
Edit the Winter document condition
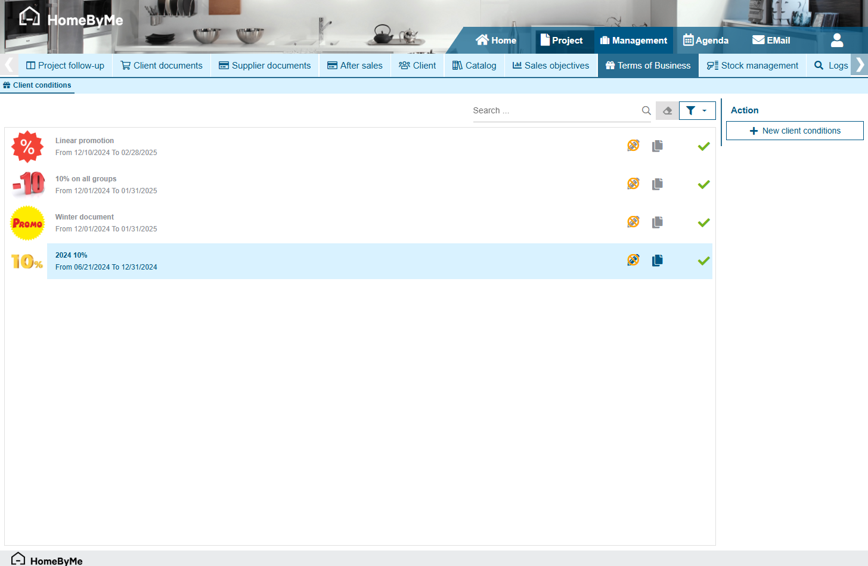click(x=633, y=222)
